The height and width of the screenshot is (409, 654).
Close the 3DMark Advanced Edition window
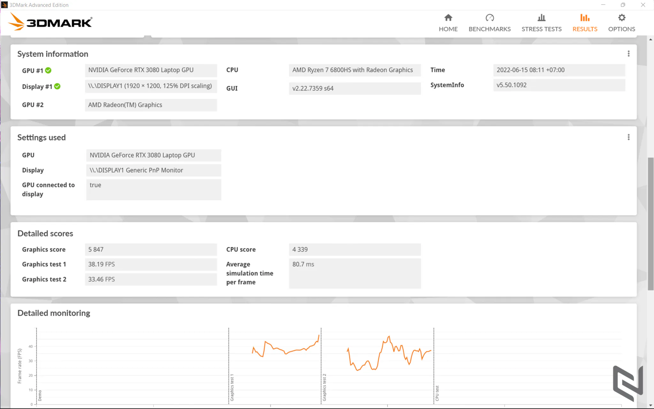(643, 5)
